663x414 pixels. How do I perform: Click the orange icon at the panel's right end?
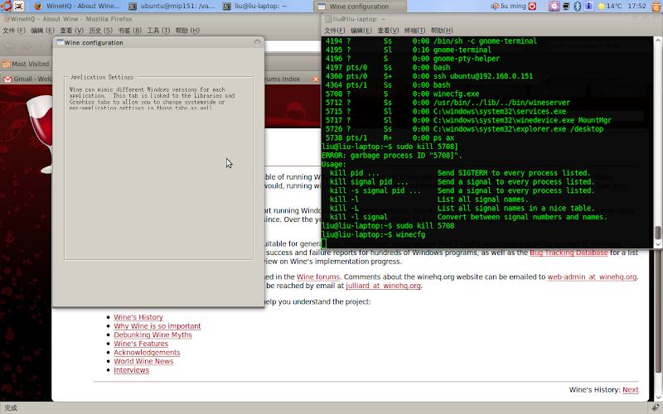(x=656, y=6)
